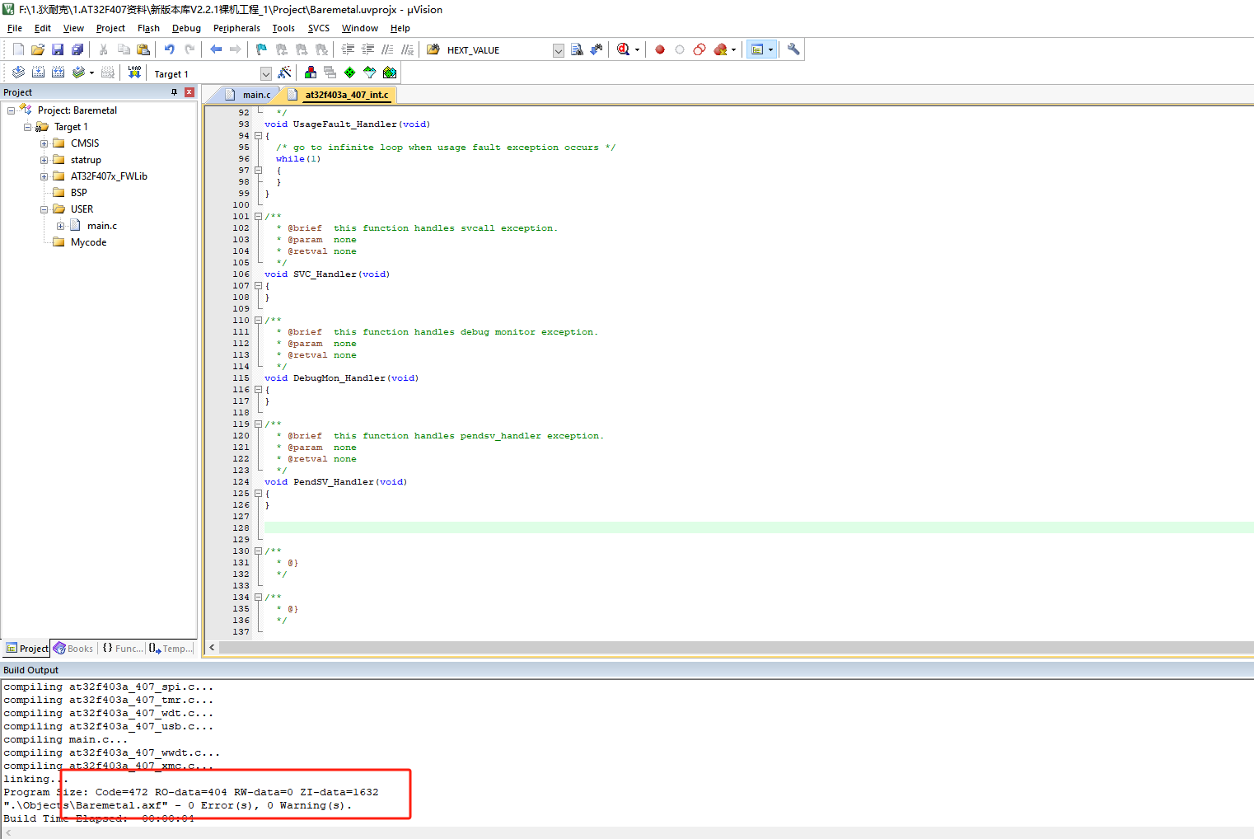Open the debug button dropdown arrow
Viewport: 1254px width, 839px height.
[x=637, y=50]
